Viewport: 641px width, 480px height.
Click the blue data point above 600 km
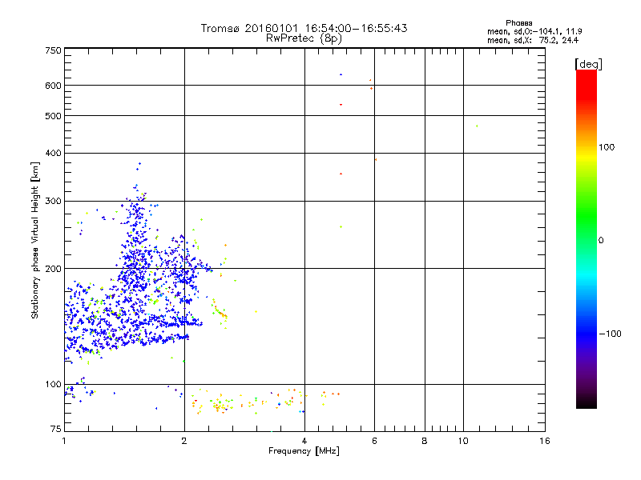[x=341, y=74]
